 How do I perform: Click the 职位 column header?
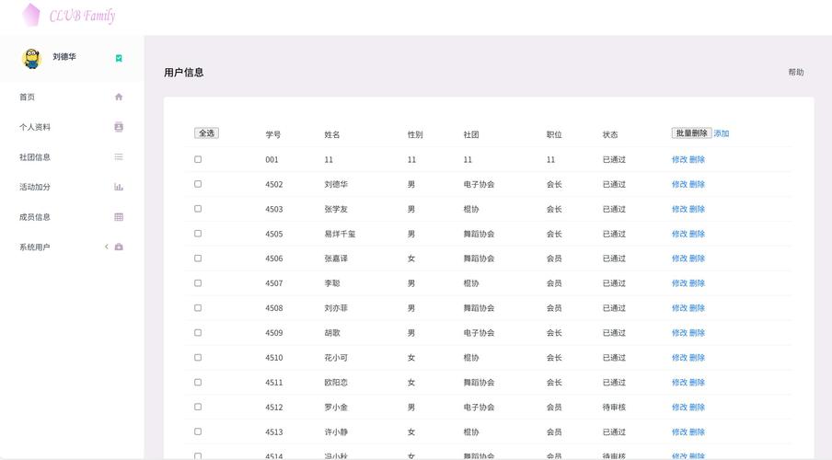(x=554, y=134)
